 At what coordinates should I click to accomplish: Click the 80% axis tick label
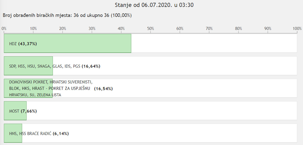[238, 29]
